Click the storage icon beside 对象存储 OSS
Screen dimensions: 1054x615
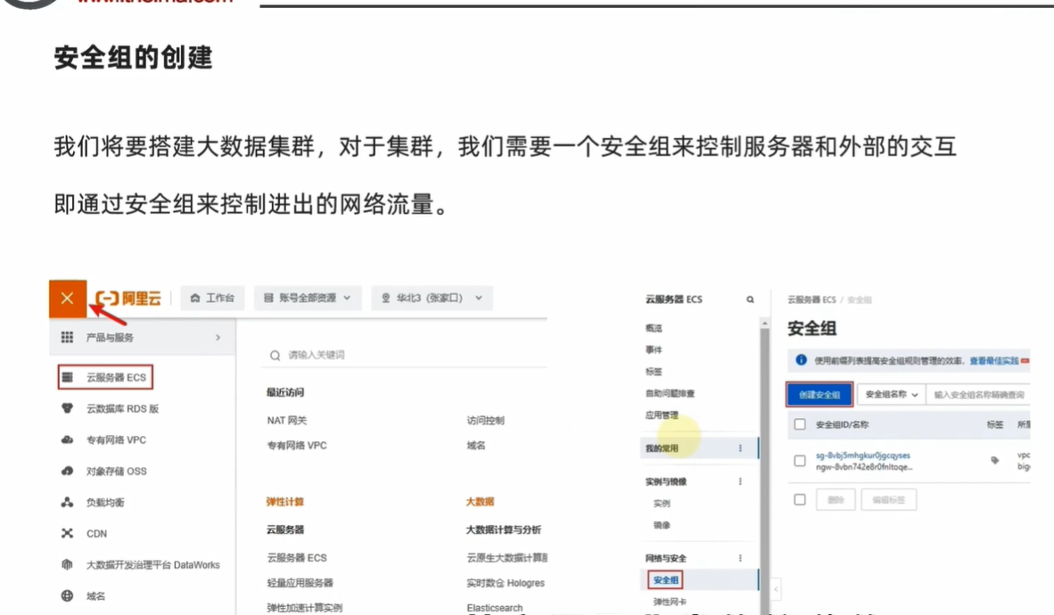pos(67,471)
